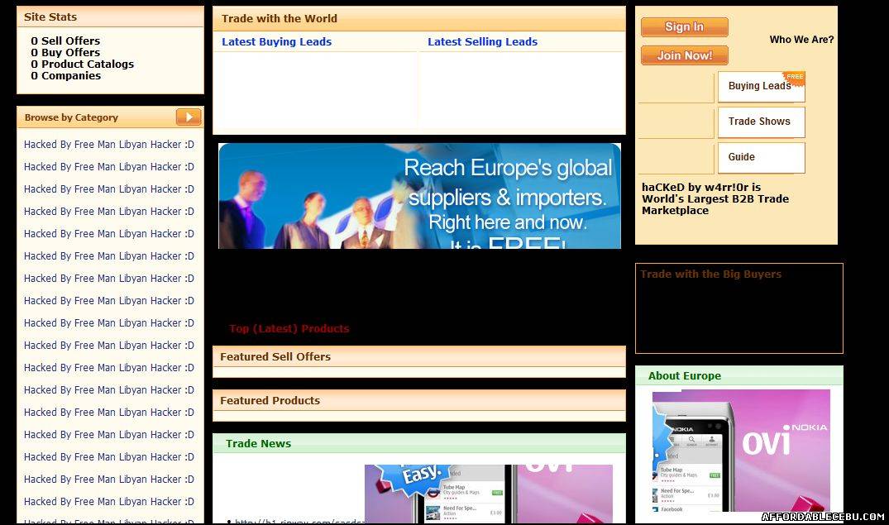Click the Top (Latest) Products heading

289,329
